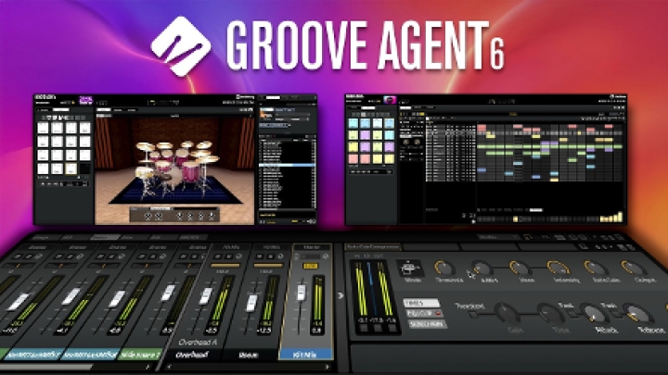Viewport: 668px width, 375px height.
Task: Click the -12.5 level value of Room channel
Action: point(264,331)
